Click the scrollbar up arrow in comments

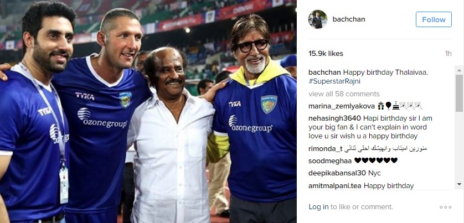click(459, 70)
